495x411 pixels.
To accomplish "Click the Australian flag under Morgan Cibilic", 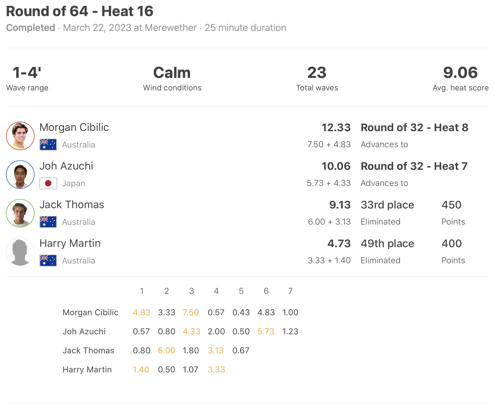I will (48, 145).
